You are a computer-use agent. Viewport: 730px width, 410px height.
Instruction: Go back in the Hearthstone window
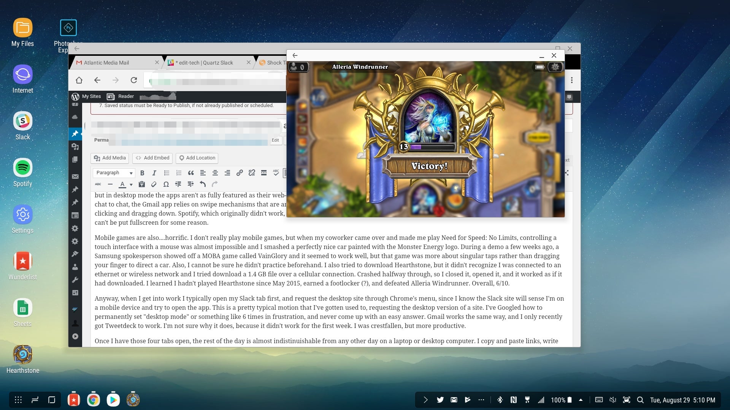pyautogui.click(x=295, y=55)
